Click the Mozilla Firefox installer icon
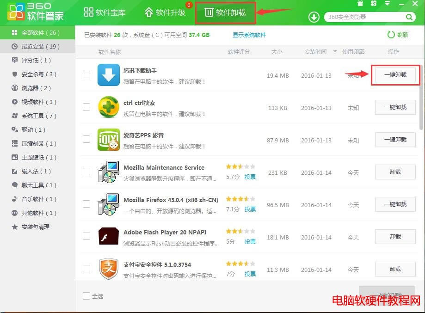This screenshot has height=313, width=425. [109, 204]
